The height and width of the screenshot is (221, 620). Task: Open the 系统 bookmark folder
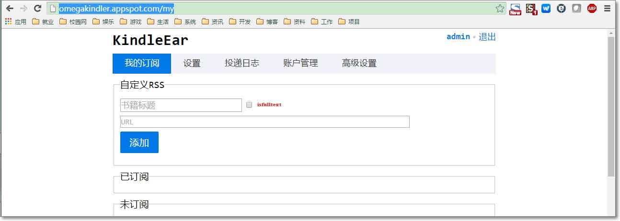click(x=185, y=22)
